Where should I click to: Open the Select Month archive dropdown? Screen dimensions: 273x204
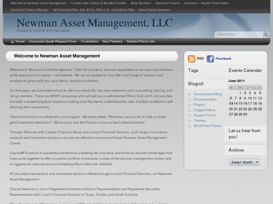(x=244, y=162)
